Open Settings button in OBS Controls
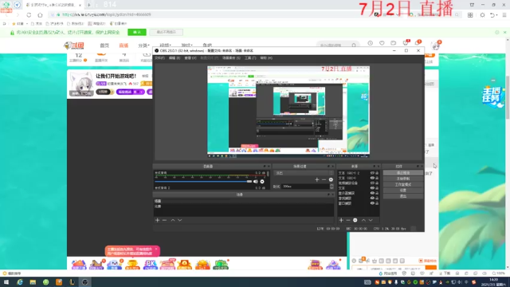Viewport: 510px width, 287px height. 403,191
